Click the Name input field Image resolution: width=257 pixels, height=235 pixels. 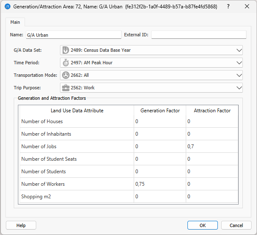[73, 35]
